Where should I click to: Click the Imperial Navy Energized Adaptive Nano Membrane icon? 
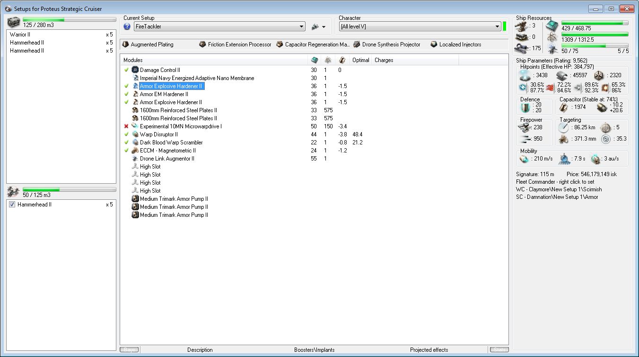(135, 78)
